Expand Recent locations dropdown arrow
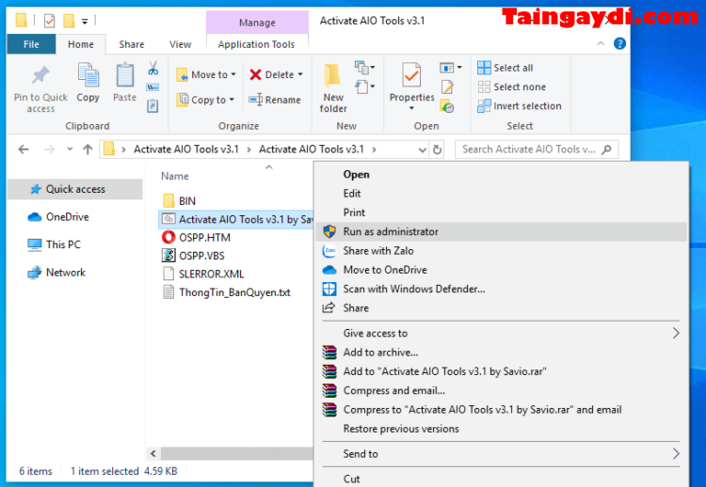This screenshot has width=706, height=487. pos(70,149)
